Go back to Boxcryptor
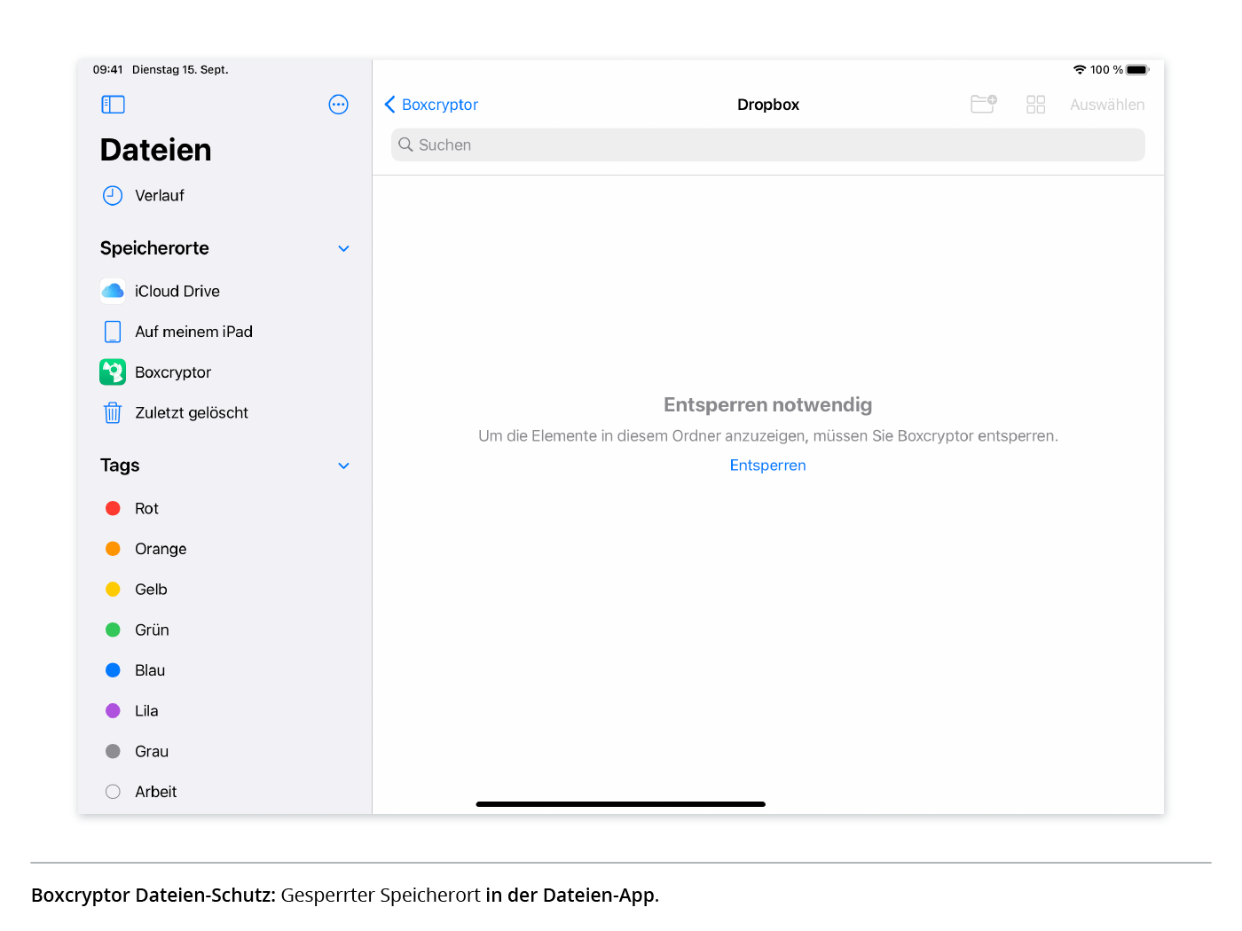 point(431,105)
